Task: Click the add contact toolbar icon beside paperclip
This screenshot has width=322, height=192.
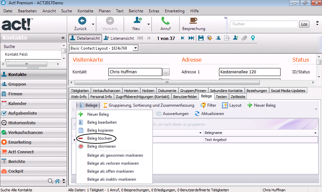Action: 235,38
